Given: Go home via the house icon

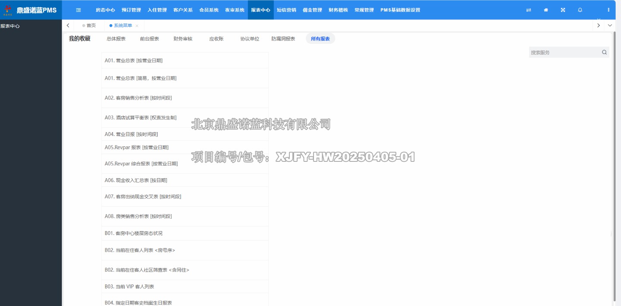Looking at the screenshot, I should pyautogui.click(x=546, y=10).
